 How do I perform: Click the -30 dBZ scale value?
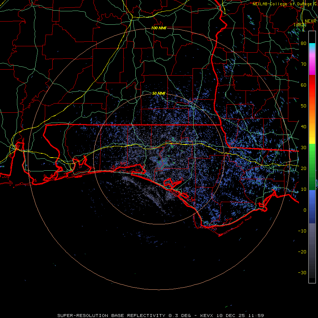tap(302, 272)
